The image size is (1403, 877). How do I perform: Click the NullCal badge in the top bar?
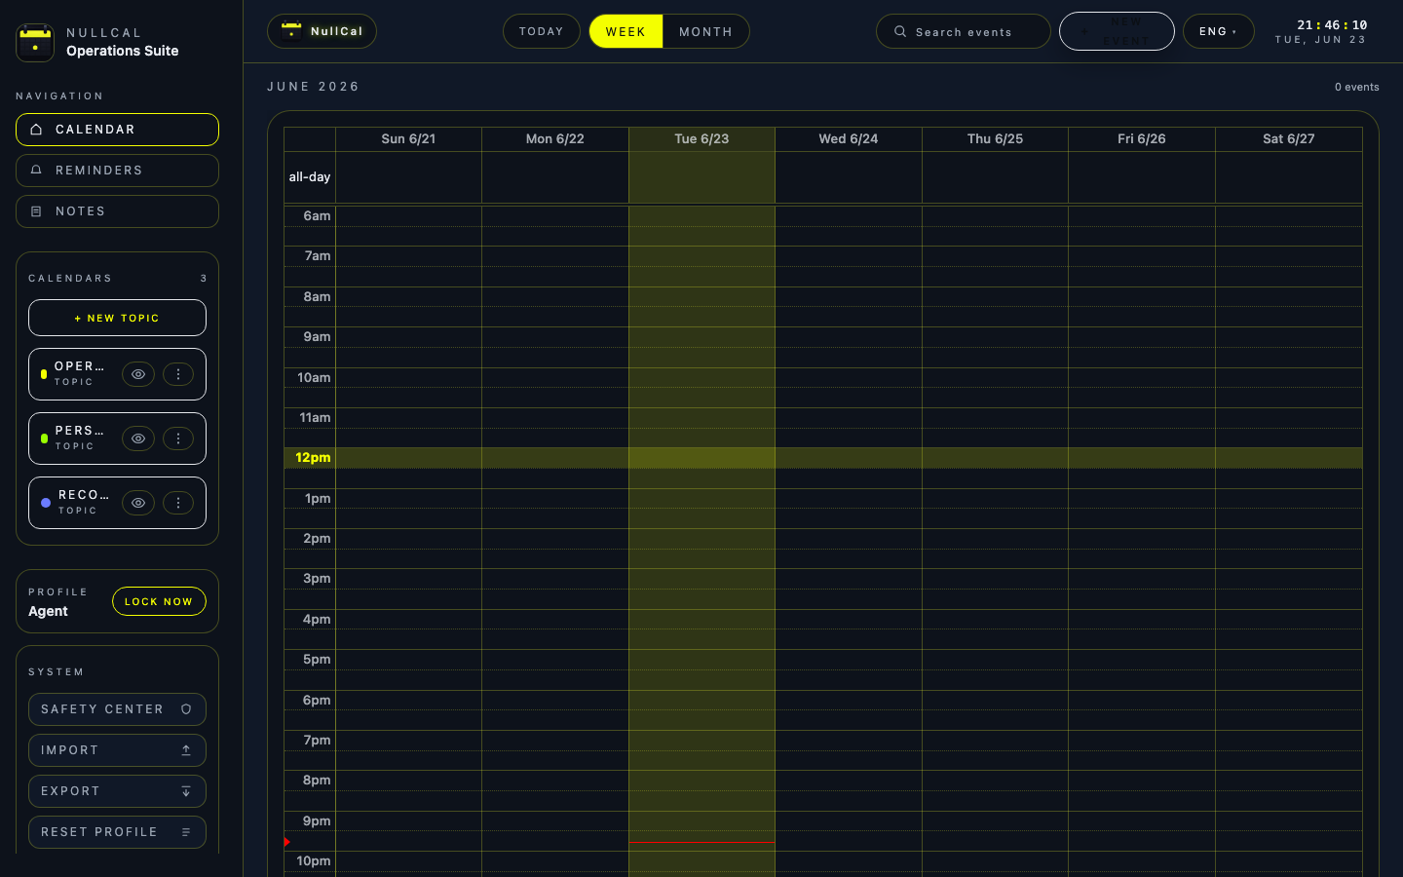(x=322, y=31)
